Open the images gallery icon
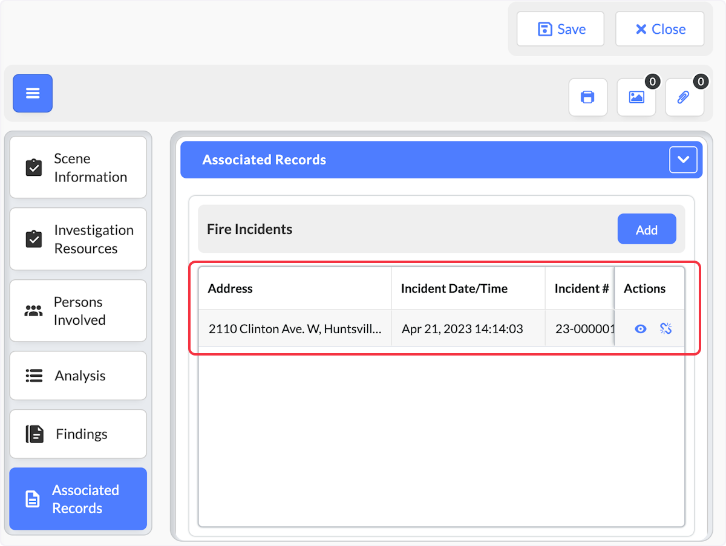This screenshot has width=726, height=546. pos(636,97)
